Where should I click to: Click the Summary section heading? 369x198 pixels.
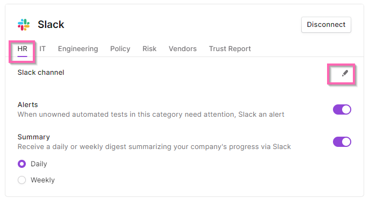click(x=34, y=137)
